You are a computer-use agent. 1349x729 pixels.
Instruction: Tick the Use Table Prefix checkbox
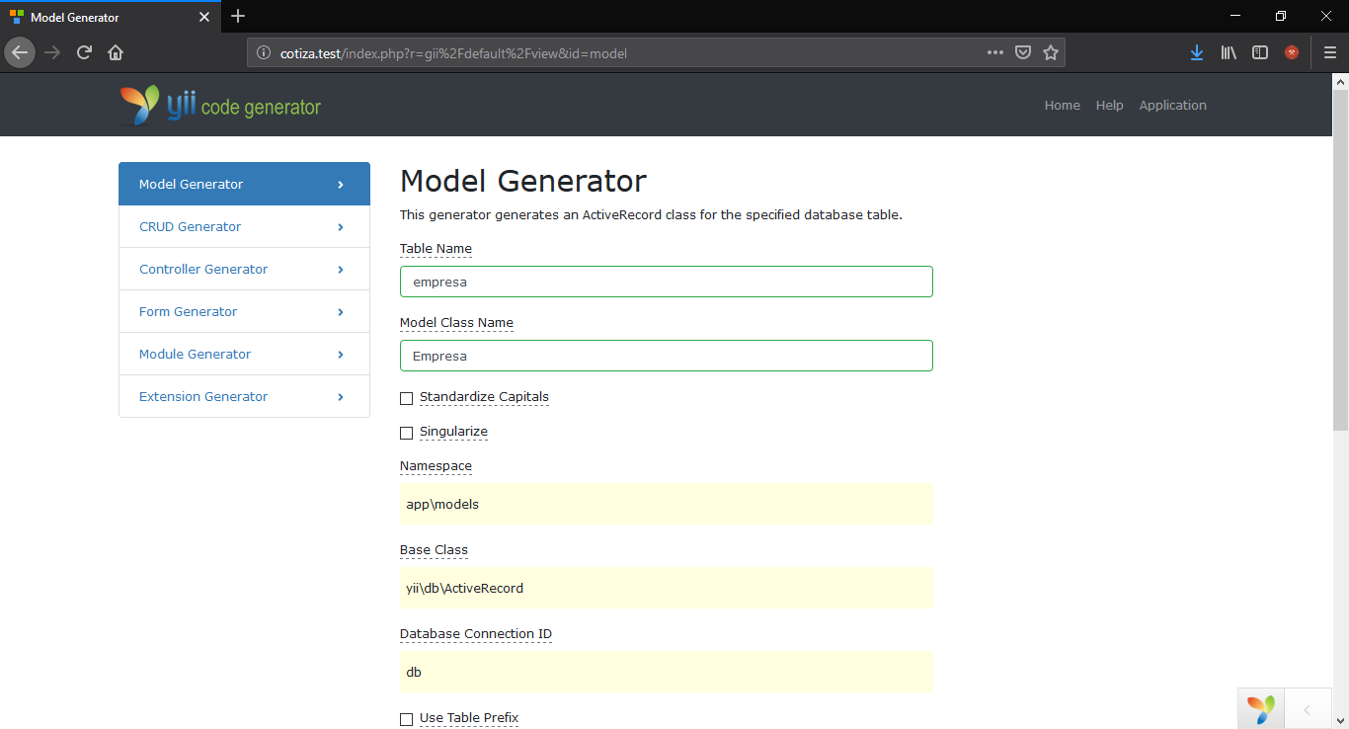coord(406,719)
